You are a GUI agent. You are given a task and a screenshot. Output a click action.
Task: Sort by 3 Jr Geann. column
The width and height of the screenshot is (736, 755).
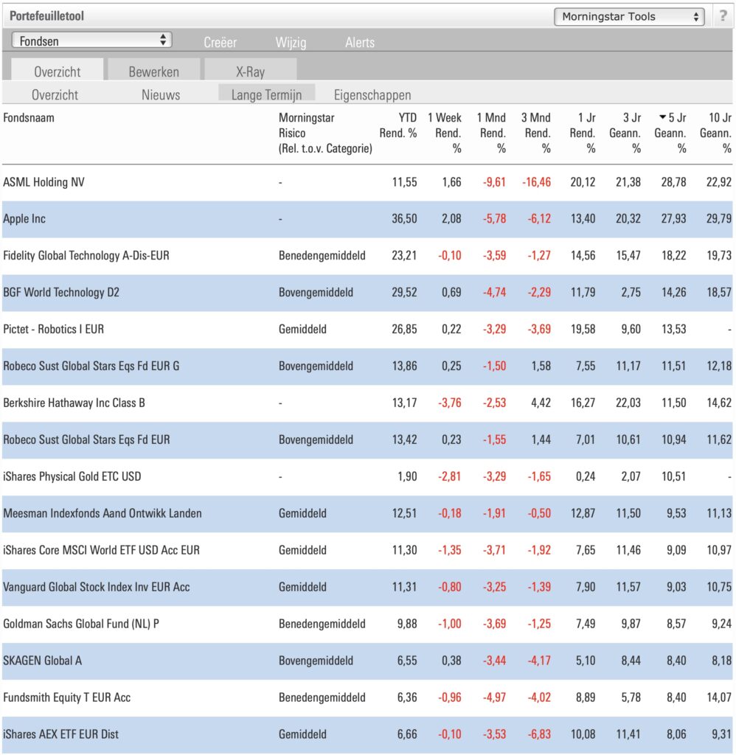point(625,133)
